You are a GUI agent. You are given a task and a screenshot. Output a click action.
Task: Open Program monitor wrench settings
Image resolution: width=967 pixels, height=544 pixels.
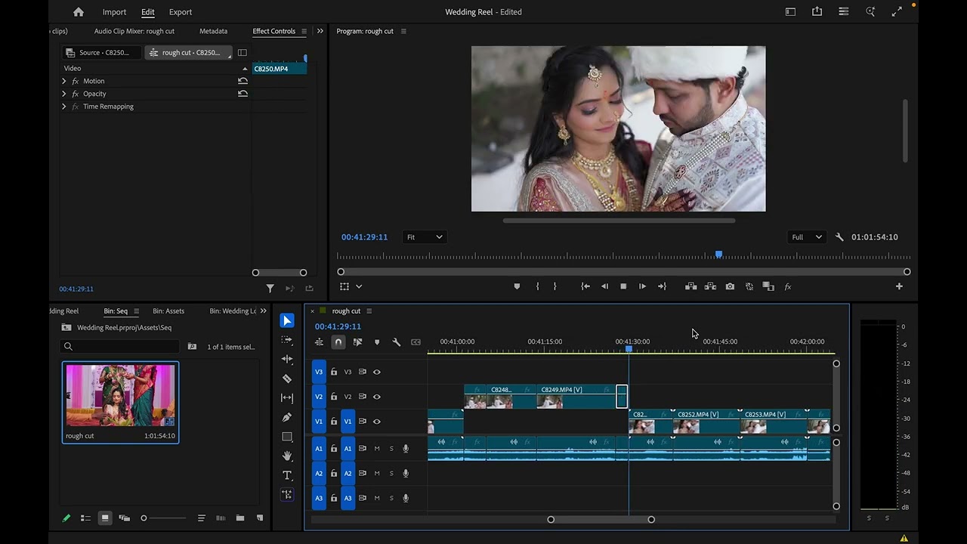839,236
